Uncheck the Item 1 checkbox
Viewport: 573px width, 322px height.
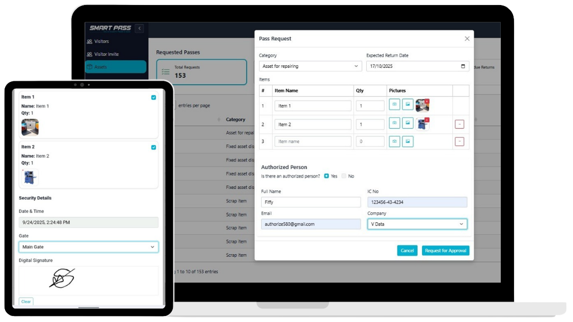(153, 97)
